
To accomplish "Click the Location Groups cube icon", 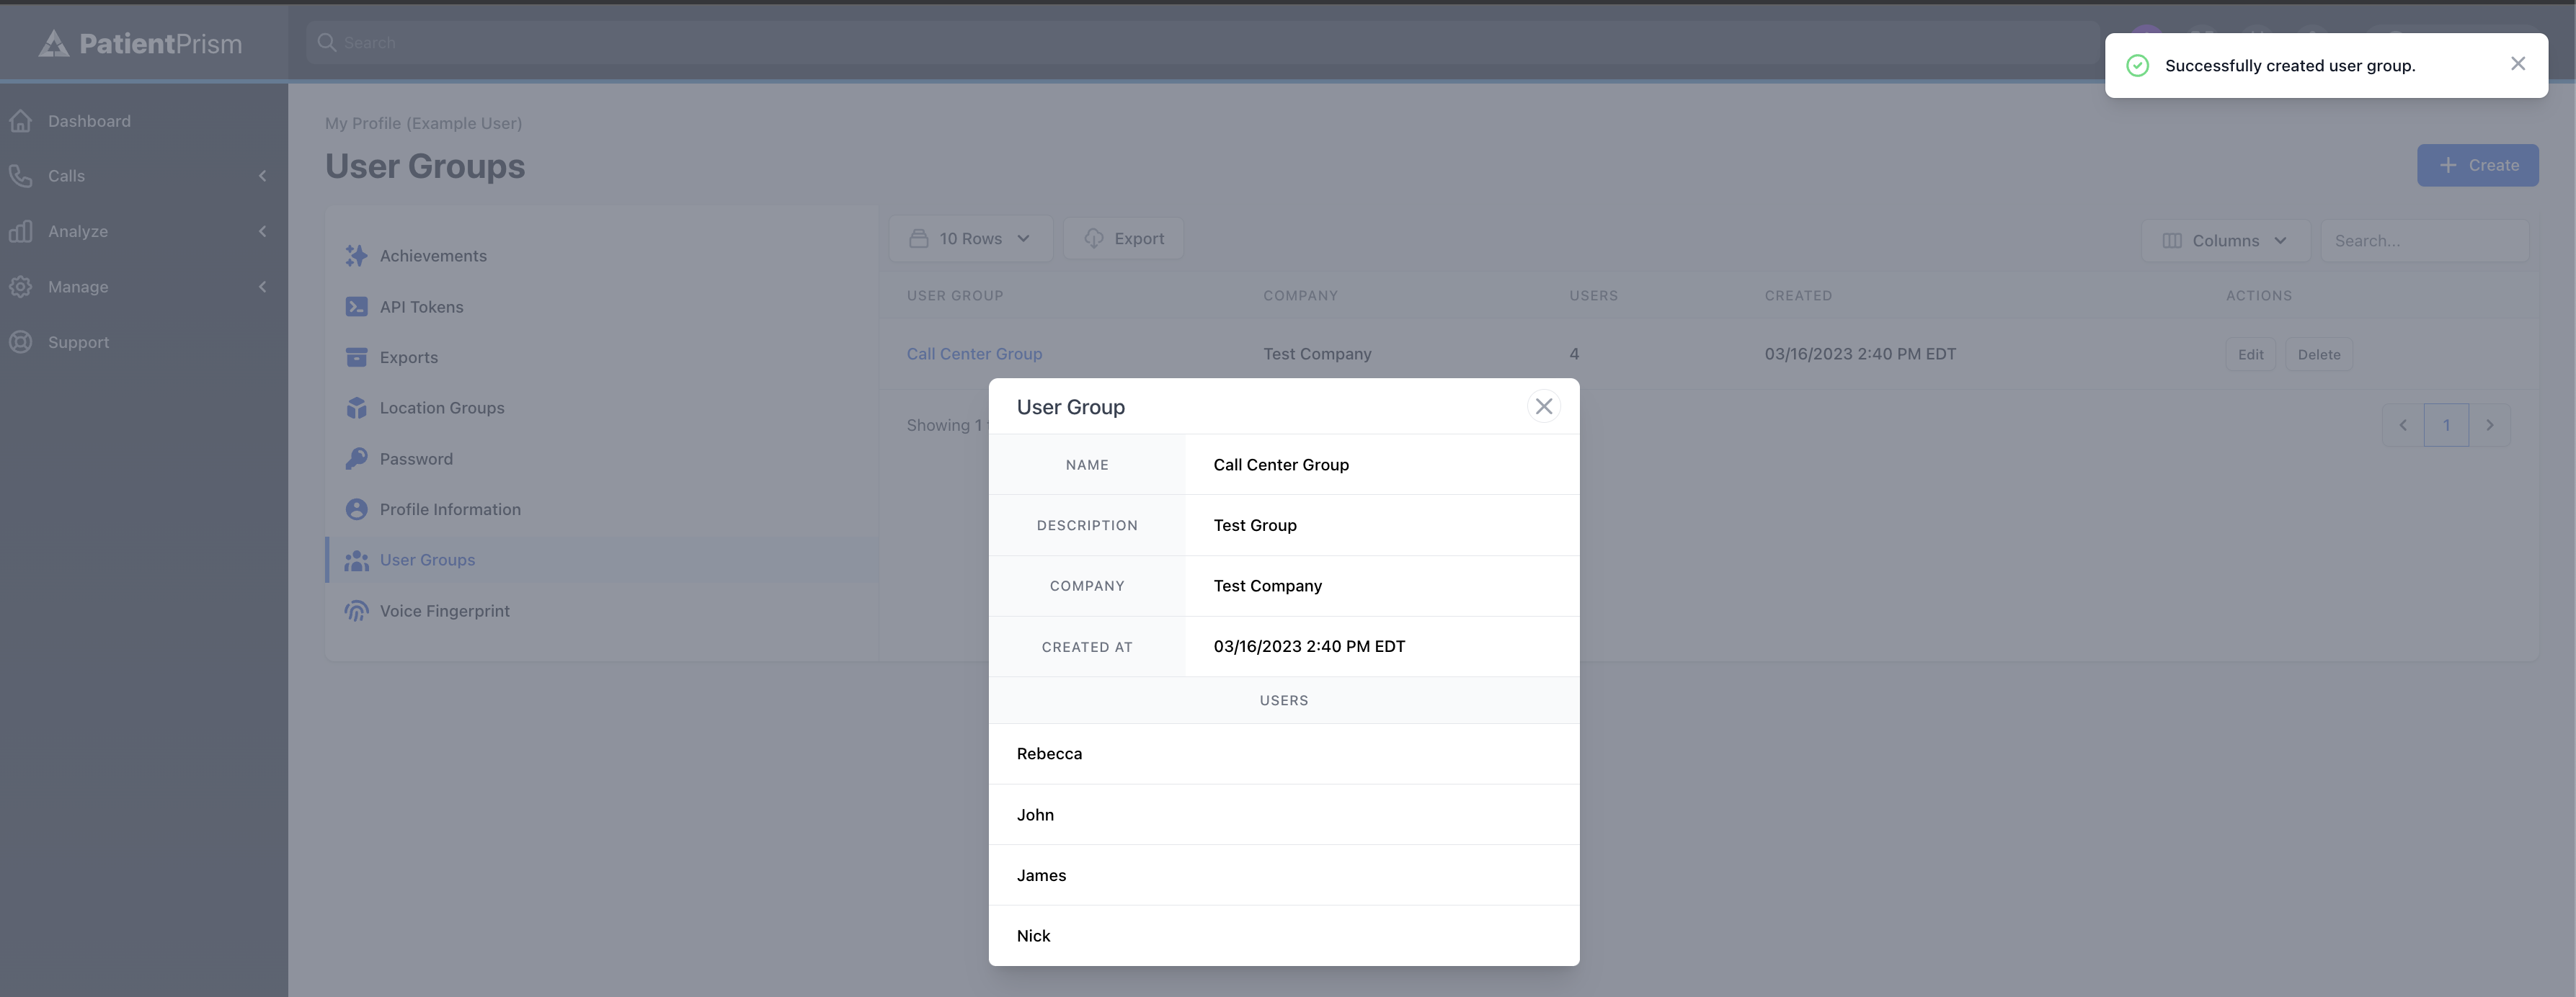I will point(356,408).
